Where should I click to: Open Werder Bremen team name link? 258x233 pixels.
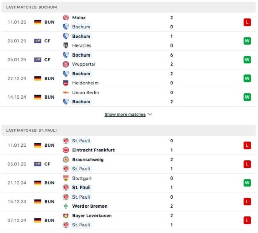(x=90, y=206)
